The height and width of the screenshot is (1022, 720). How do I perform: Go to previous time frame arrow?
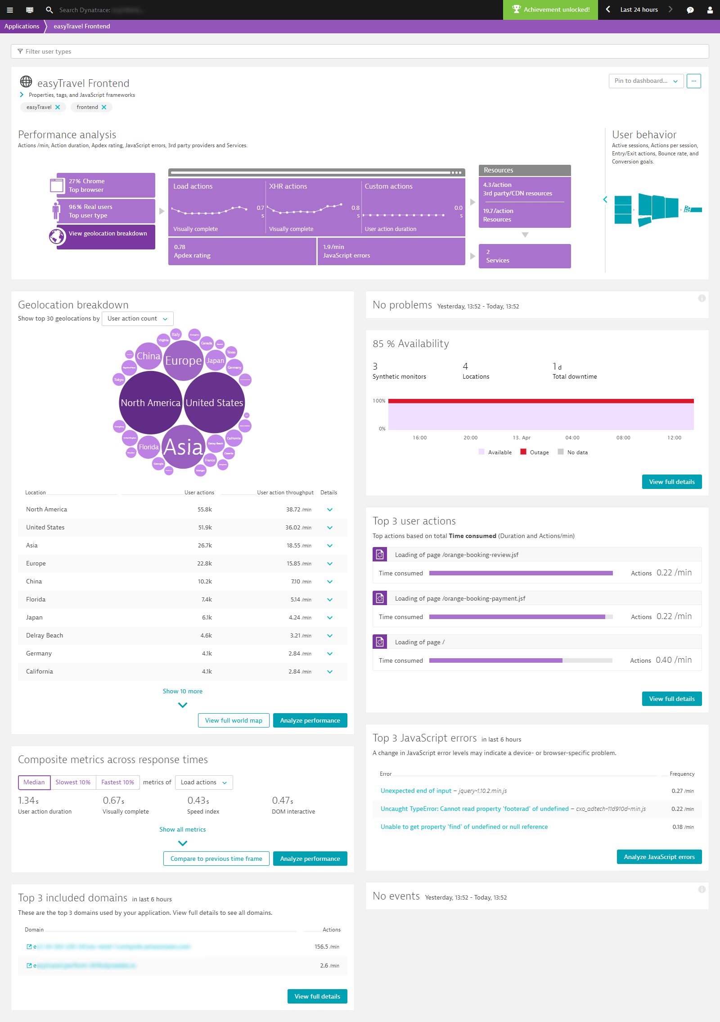click(x=608, y=9)
